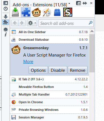104x121 pixels.
Task: Show history clock panel in sidebar
Action: point(6,9)
